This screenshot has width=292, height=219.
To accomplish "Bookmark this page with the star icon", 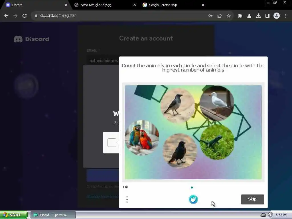I will pyautogui.click(x=229, y=16).
